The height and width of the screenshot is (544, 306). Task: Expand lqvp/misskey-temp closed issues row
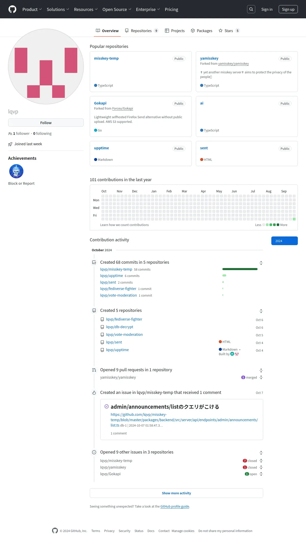261,461
